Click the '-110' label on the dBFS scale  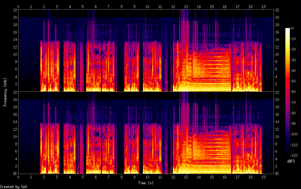[294, 145]
